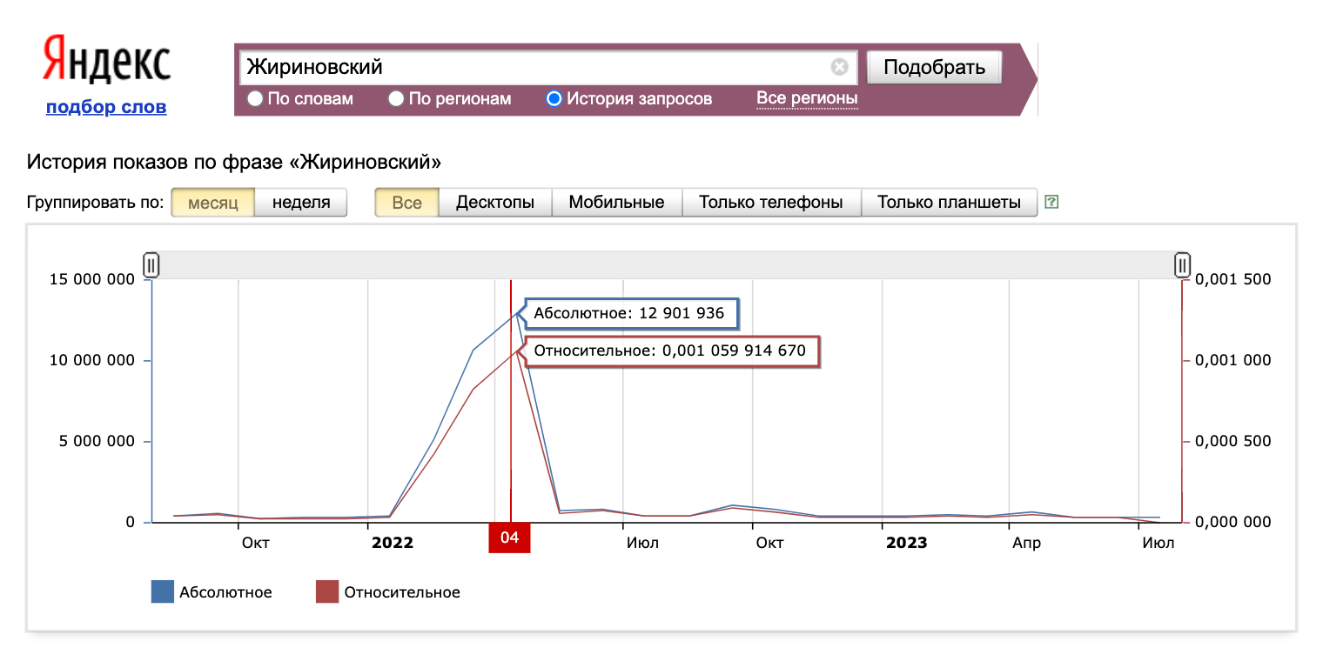Switch to the Только телефоны tab
This screenshot has width=1323, height=668.
771,203
